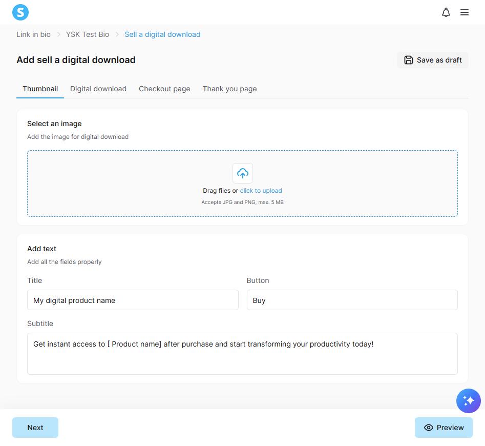485x446 pixels.
Task: Click the Title input field
Action: pyautogui.click(x=133, y=300)
